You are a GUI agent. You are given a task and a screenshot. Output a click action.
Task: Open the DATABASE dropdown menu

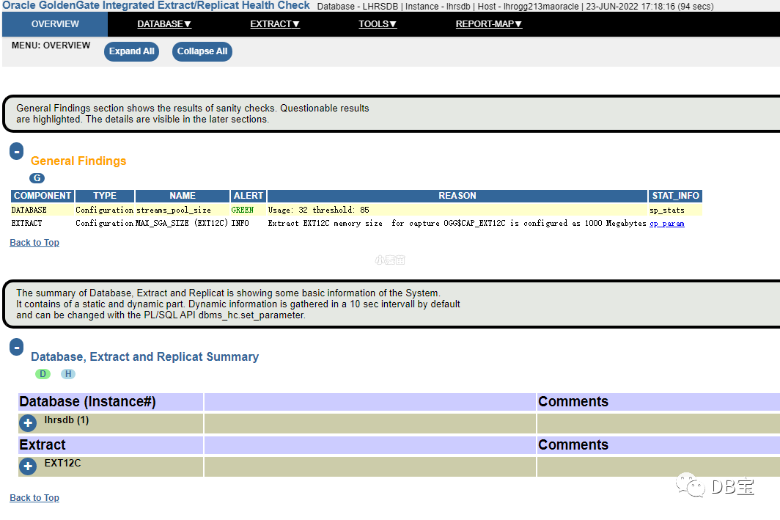(164, 24)
